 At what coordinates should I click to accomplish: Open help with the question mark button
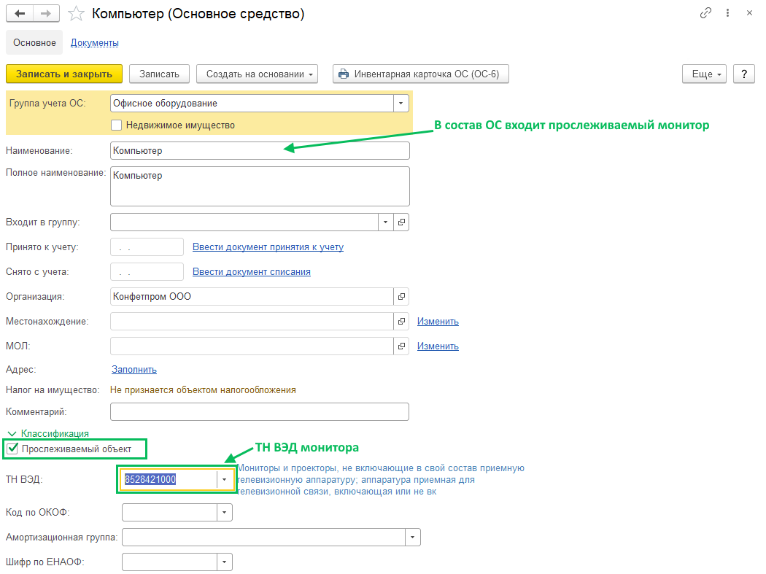[x=744, y=74]
